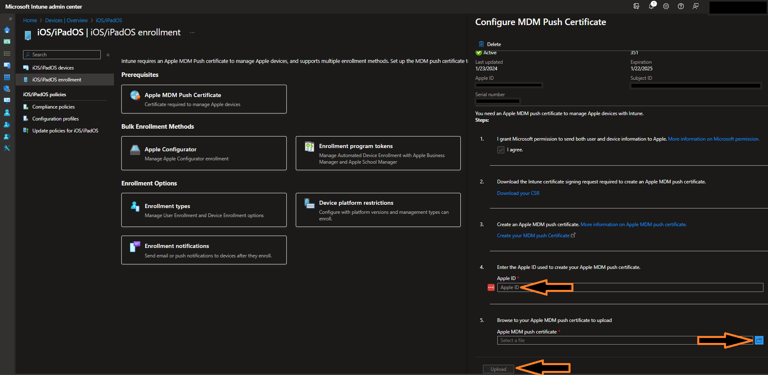Image resolution: width=768 pixels, height=375 pixels.
Task: Open the Users icon in the sidebar
Action: [x=7, y=113]
